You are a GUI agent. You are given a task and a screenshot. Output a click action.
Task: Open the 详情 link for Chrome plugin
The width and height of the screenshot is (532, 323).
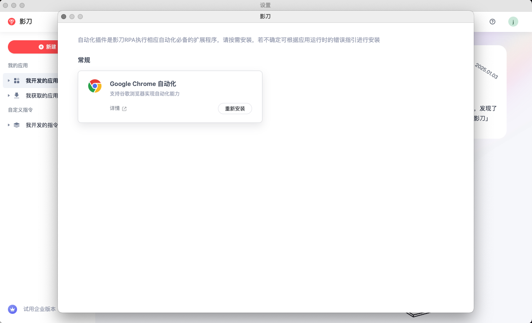(114, 108)
